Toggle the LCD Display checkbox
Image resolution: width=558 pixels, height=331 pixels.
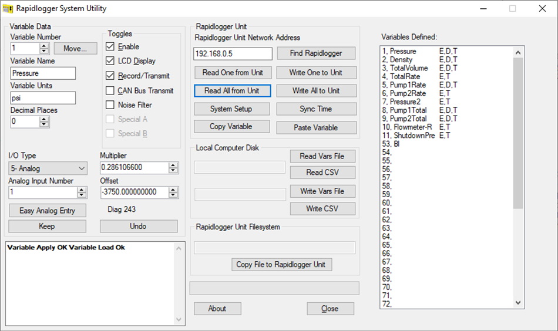(x=110, y=61)
